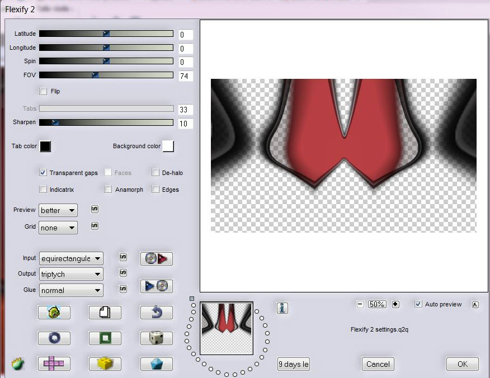Image resolution: width=490 pixels, height=378 pixels.
Task: Adjust the Spin slider
Action: click(x=106, y=61)
